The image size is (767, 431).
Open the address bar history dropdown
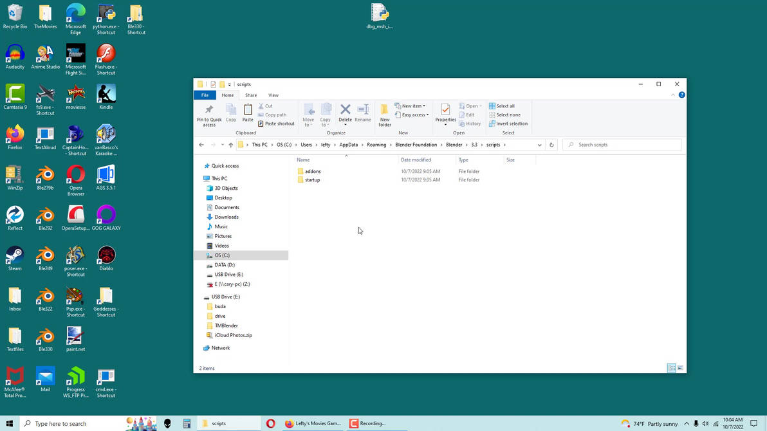539,145
